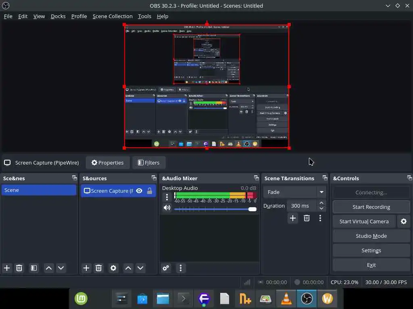Move scene down with the arrow
This screenshot has width=413, height=309.
(x=61, y=268)
